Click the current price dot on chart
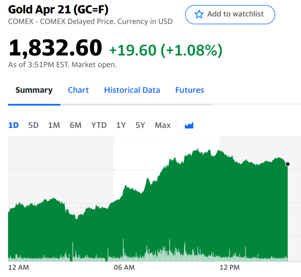The image size is (301, 277). (288, 164)
